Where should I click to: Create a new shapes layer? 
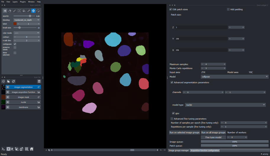point(9,81)
